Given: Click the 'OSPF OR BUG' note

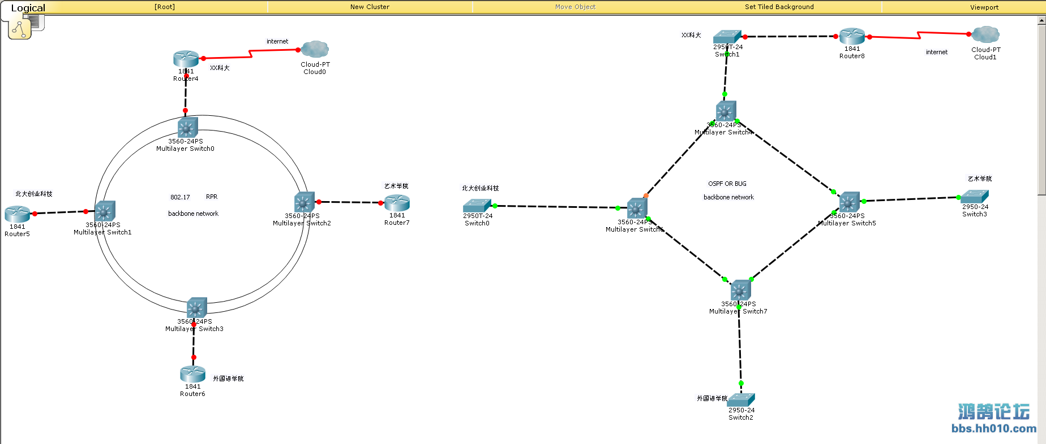Looking at the screenshot, I should (727, 184).
